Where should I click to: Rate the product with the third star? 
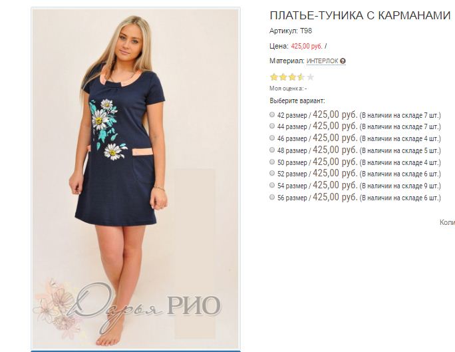(x=292, y=77)
